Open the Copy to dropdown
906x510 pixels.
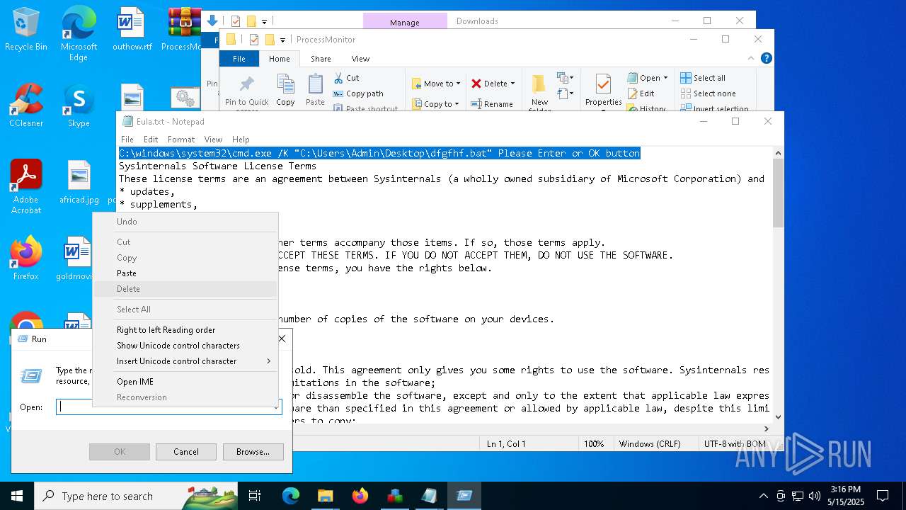(436, 104)
